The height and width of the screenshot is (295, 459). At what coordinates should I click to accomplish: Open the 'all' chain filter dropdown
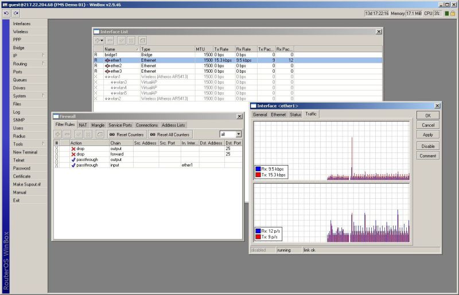(x=238, y=134)
